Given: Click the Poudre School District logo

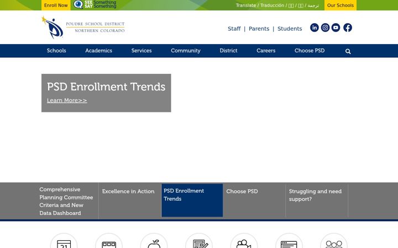Looking at the screenshot, I should (x=83, y=28).
